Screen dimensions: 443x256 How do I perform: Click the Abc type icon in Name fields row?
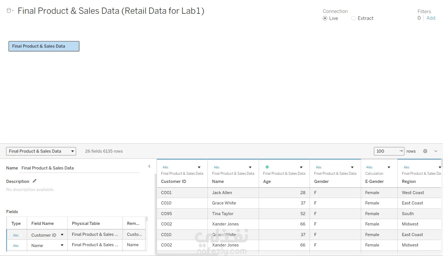tap(16, 246)
